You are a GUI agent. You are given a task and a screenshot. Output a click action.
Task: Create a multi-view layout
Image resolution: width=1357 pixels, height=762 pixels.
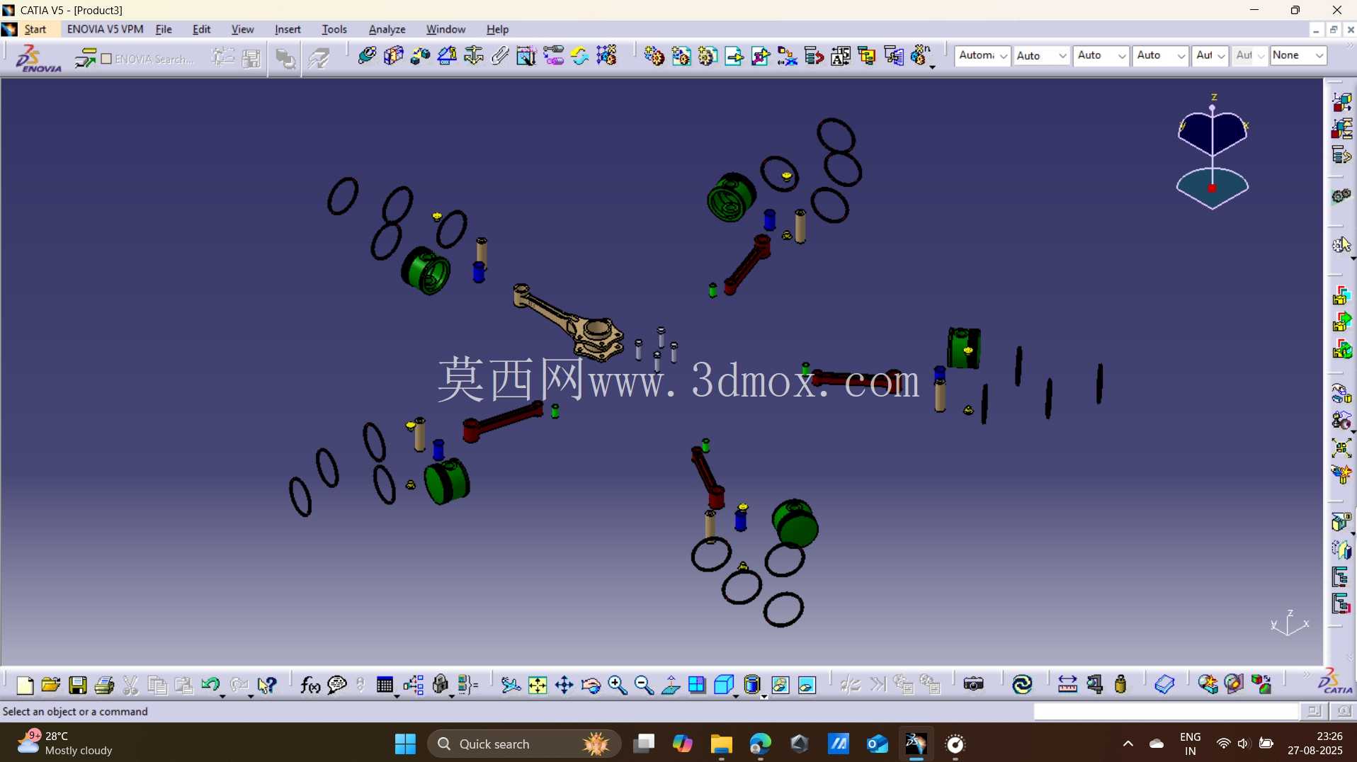pos(697,685)
